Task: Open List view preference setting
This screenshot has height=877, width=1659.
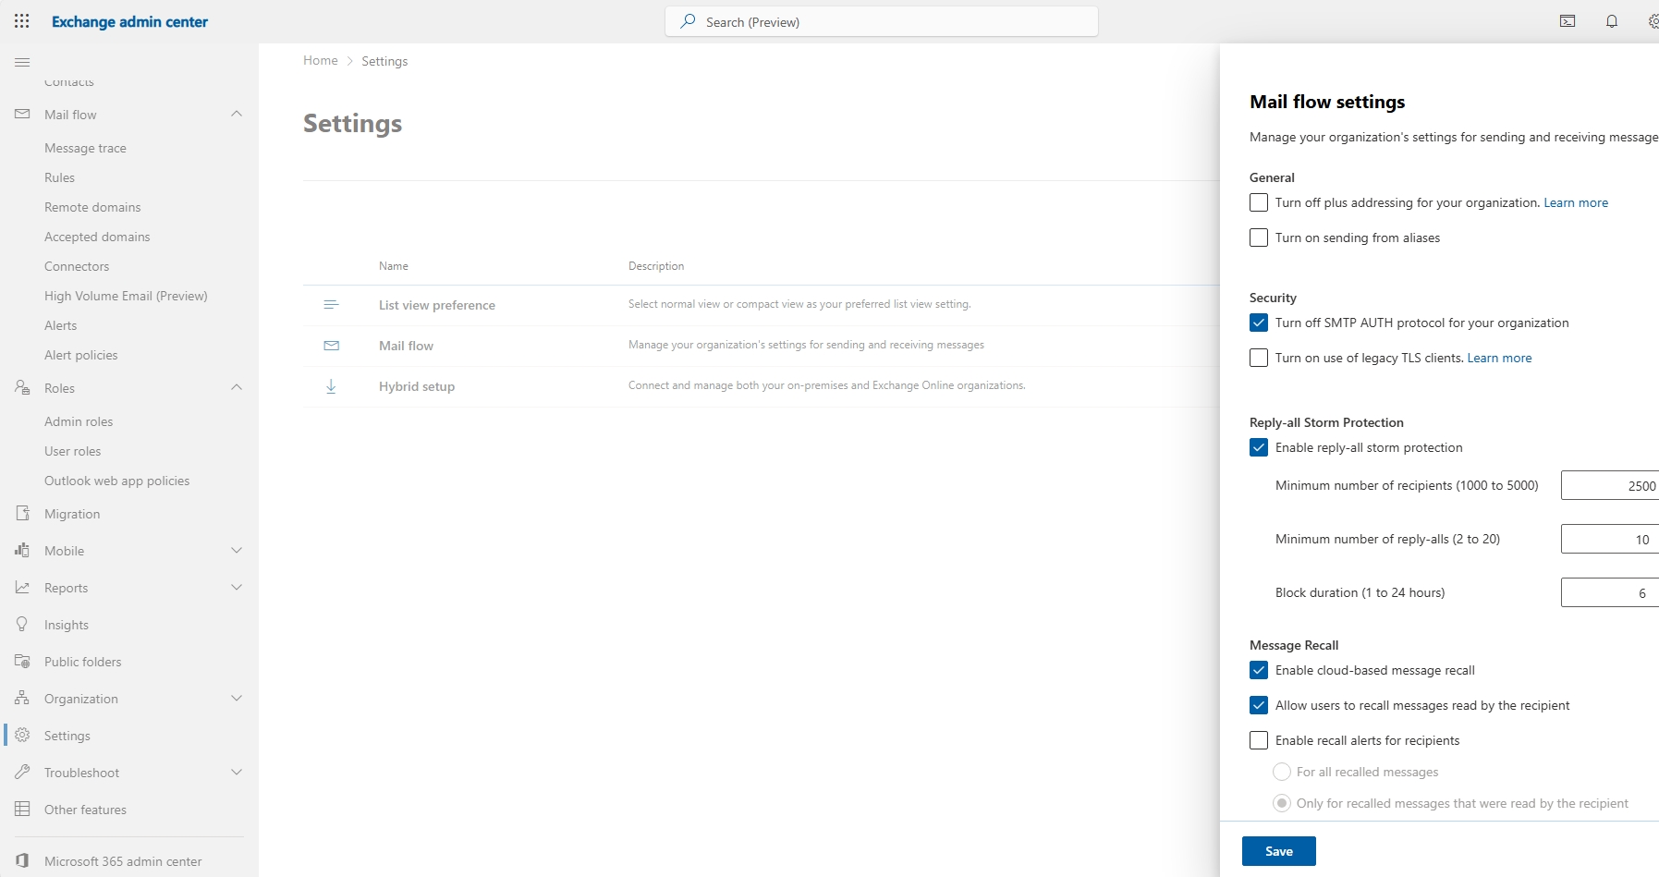Action: [437, 305]
